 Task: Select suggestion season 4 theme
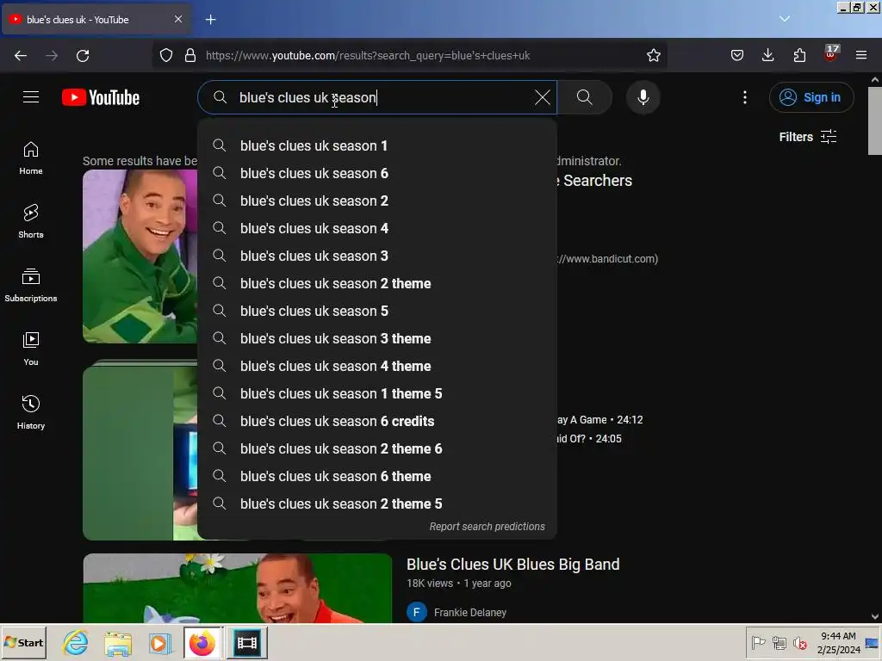pos(377,366)
